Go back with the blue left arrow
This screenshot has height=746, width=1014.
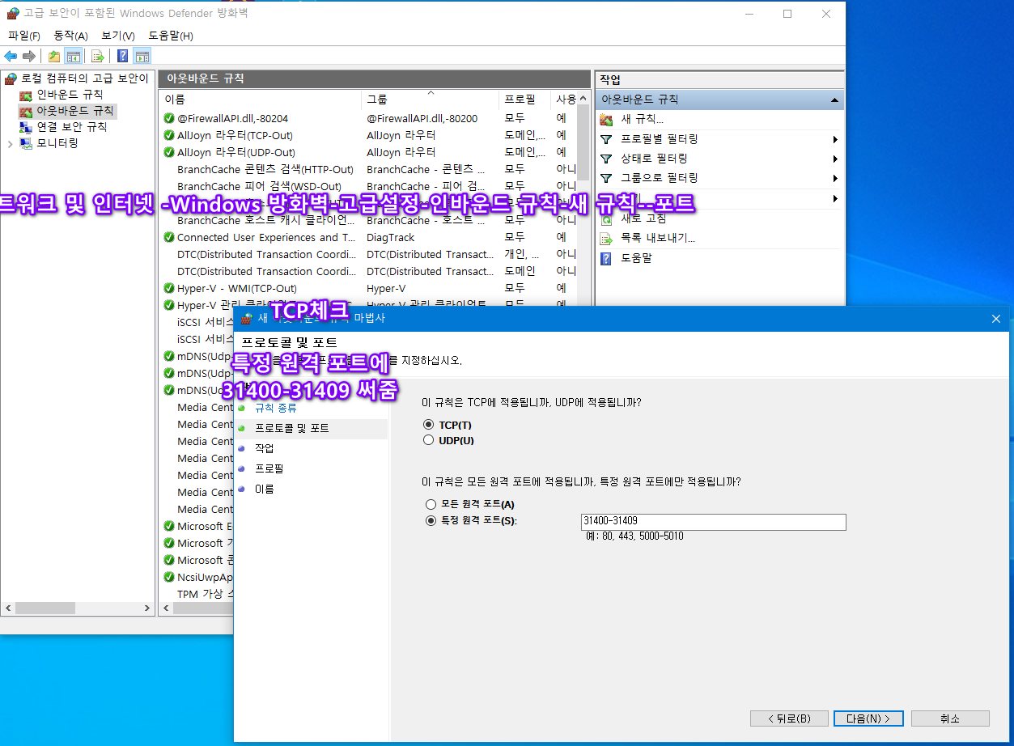coord(11,56)
